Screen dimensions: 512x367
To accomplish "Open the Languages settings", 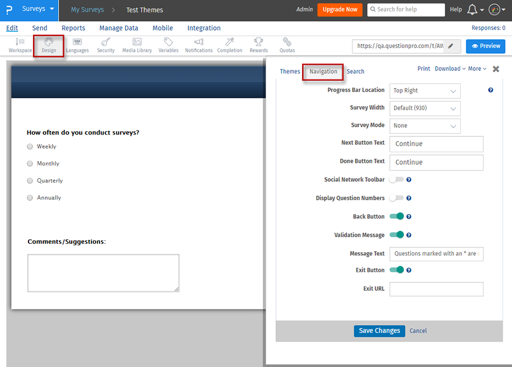I will tap(77, 45).
